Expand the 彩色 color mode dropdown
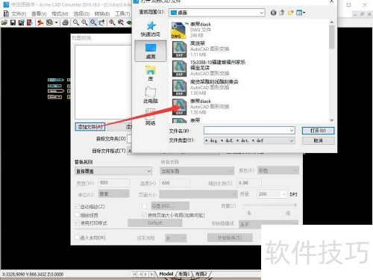Image resolution: width=373 pixels, height=280 pixels. pos(295,170)
